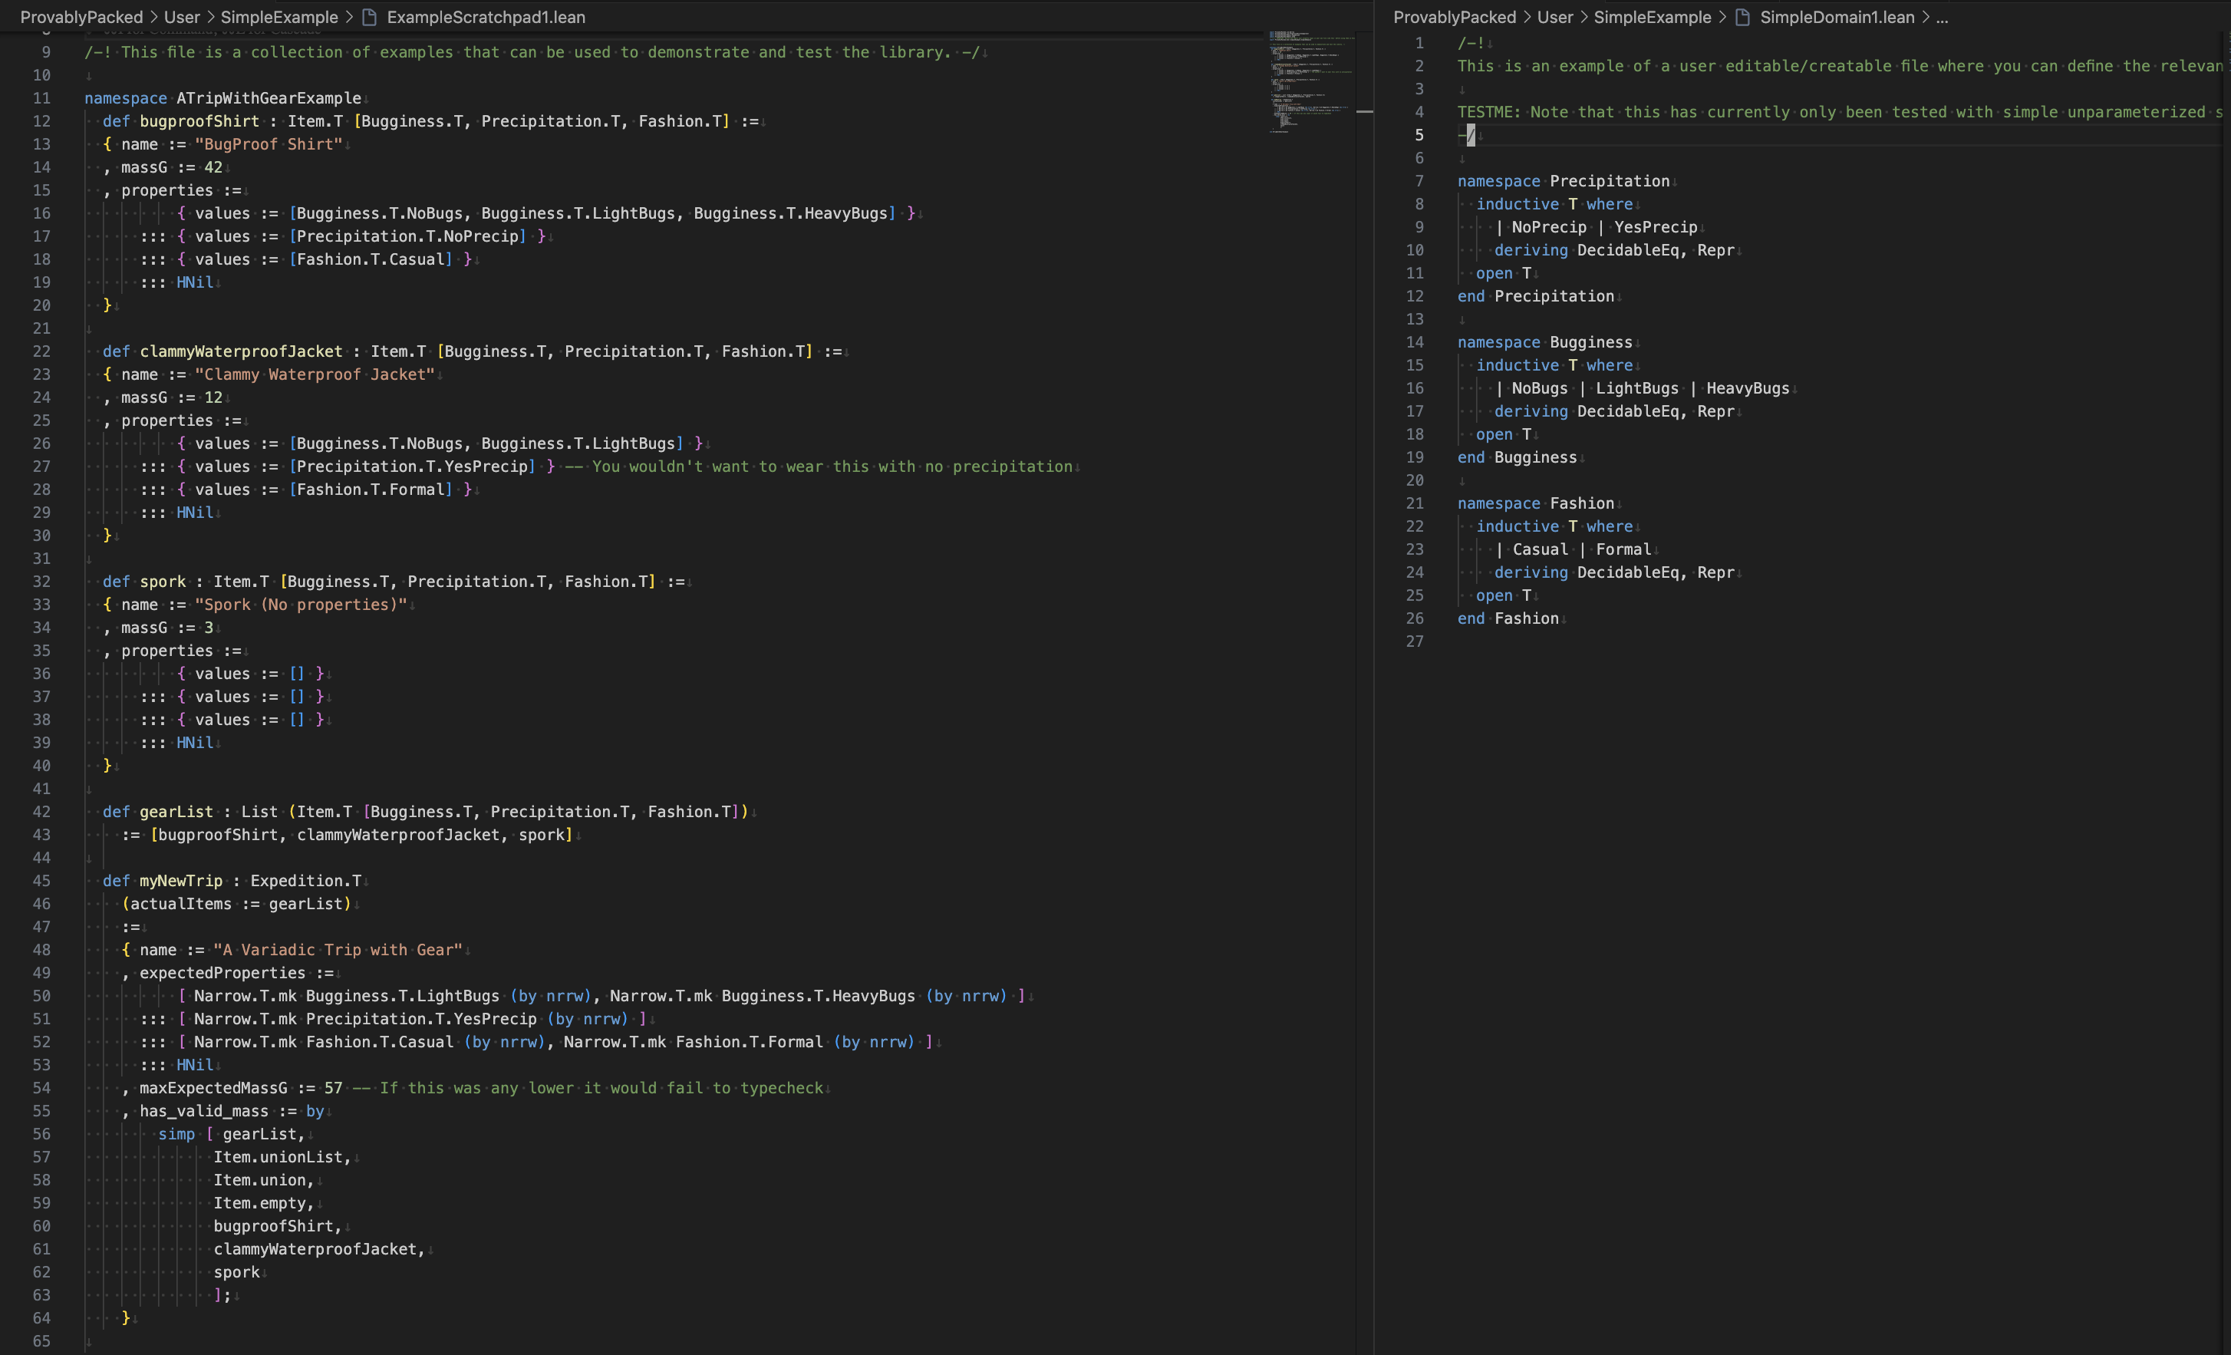Click SimpleExample breadcrumb in left editor
This screenshot has width=2231, height=1355.
pos(279,17)
